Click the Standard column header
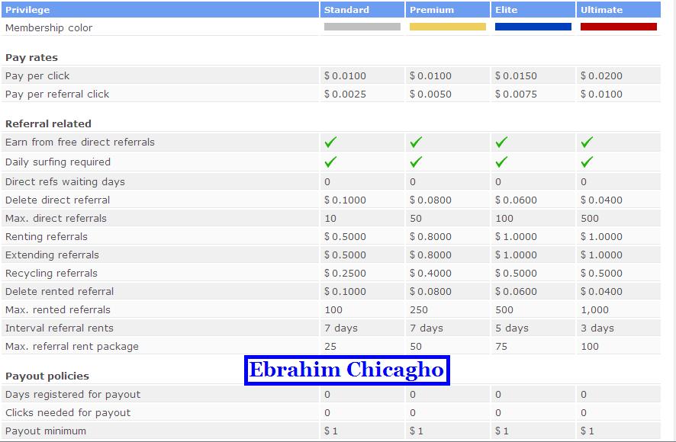The width and height of the screenshot is (676, 442). click(x=362, y=9)
